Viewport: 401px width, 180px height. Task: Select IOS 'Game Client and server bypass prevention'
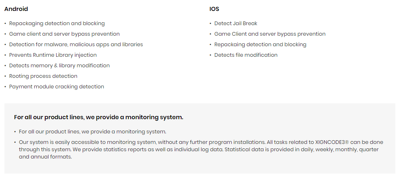tap(270, 34)
